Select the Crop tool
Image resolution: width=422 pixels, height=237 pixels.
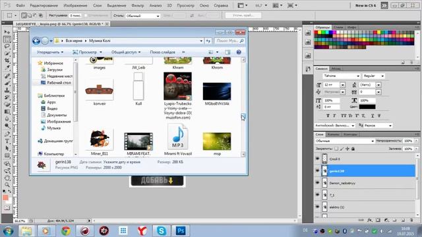point(7,61)
